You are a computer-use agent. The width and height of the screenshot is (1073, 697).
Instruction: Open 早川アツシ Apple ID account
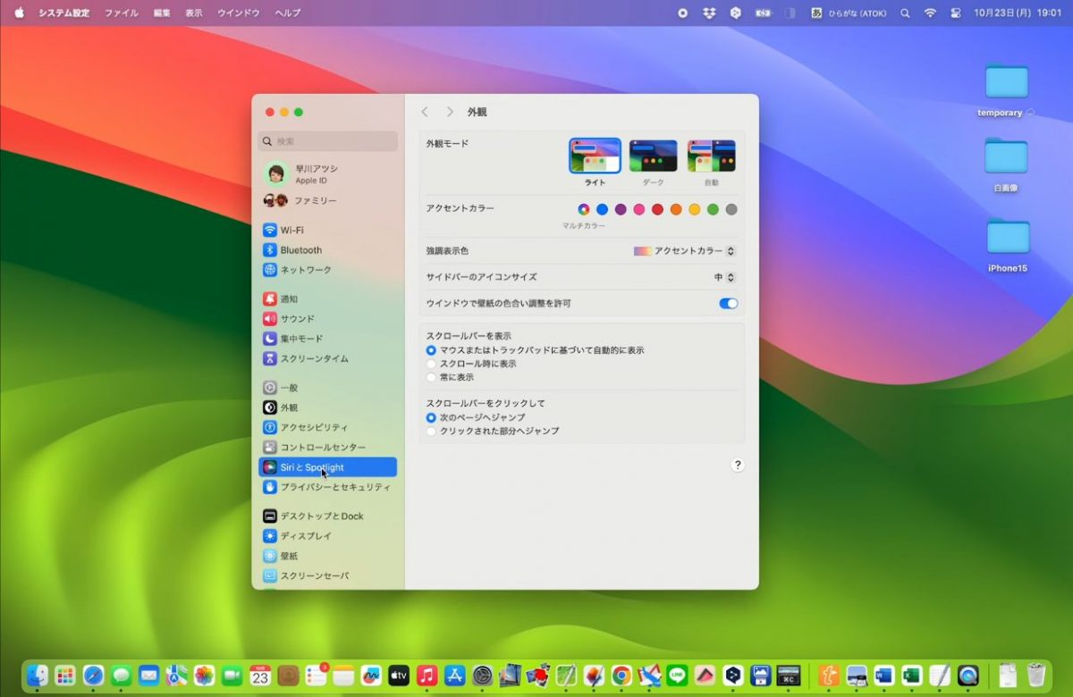(327, 173)
